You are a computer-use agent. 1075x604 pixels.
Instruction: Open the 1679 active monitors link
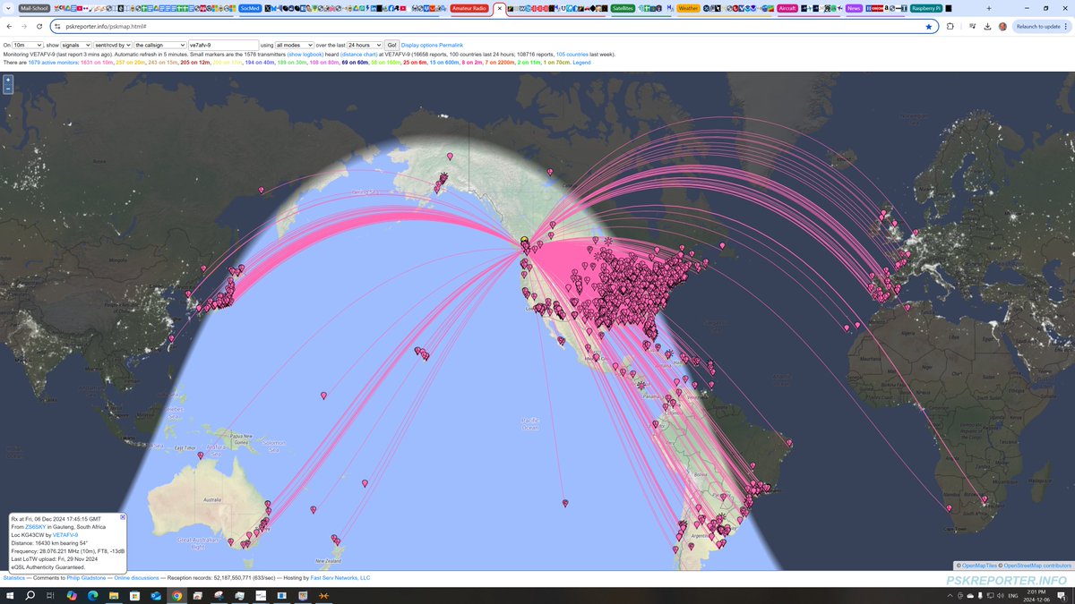(x=54, y=63)
